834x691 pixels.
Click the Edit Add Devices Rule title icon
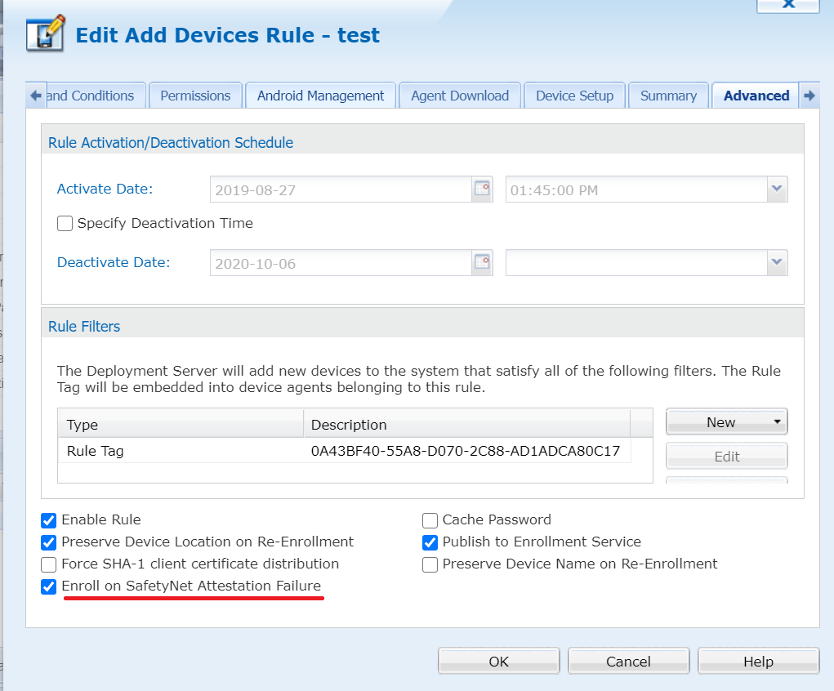[45, 35]
